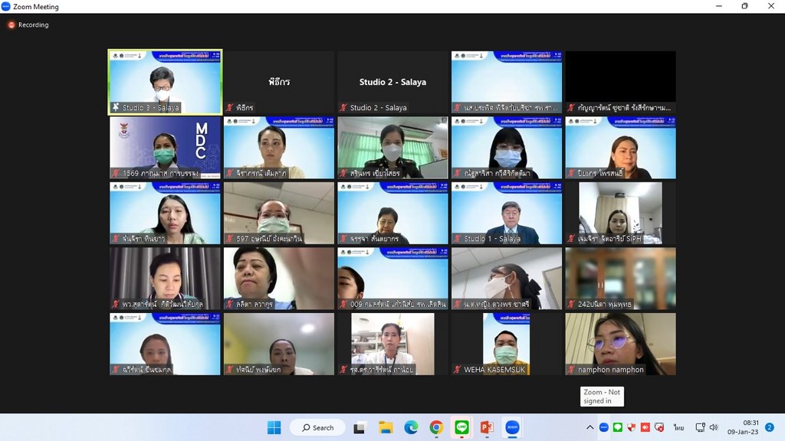Click the Zoom icon in the system tray
The width and height of the screenshot is (785, 441).
(604, 427)
